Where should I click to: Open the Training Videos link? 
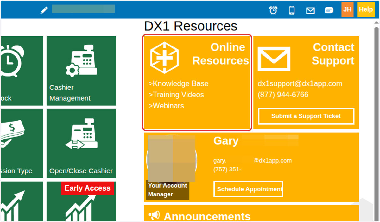176,95
